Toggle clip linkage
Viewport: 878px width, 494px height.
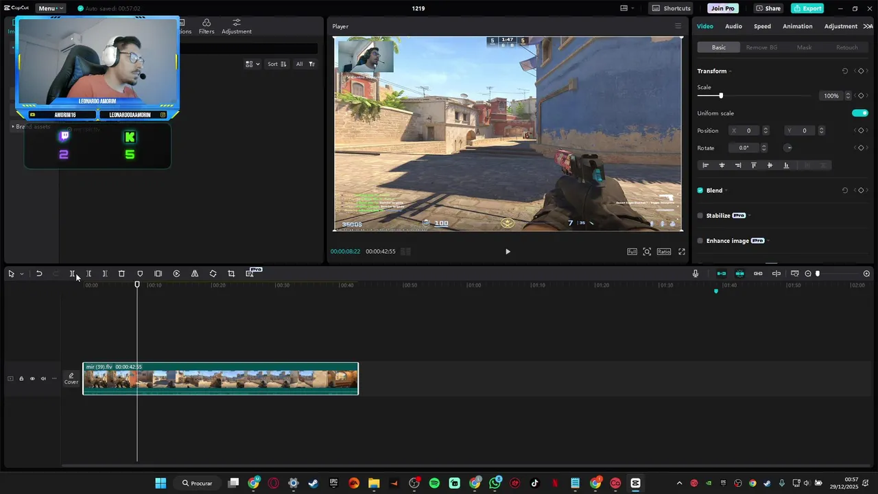(758, 274)
